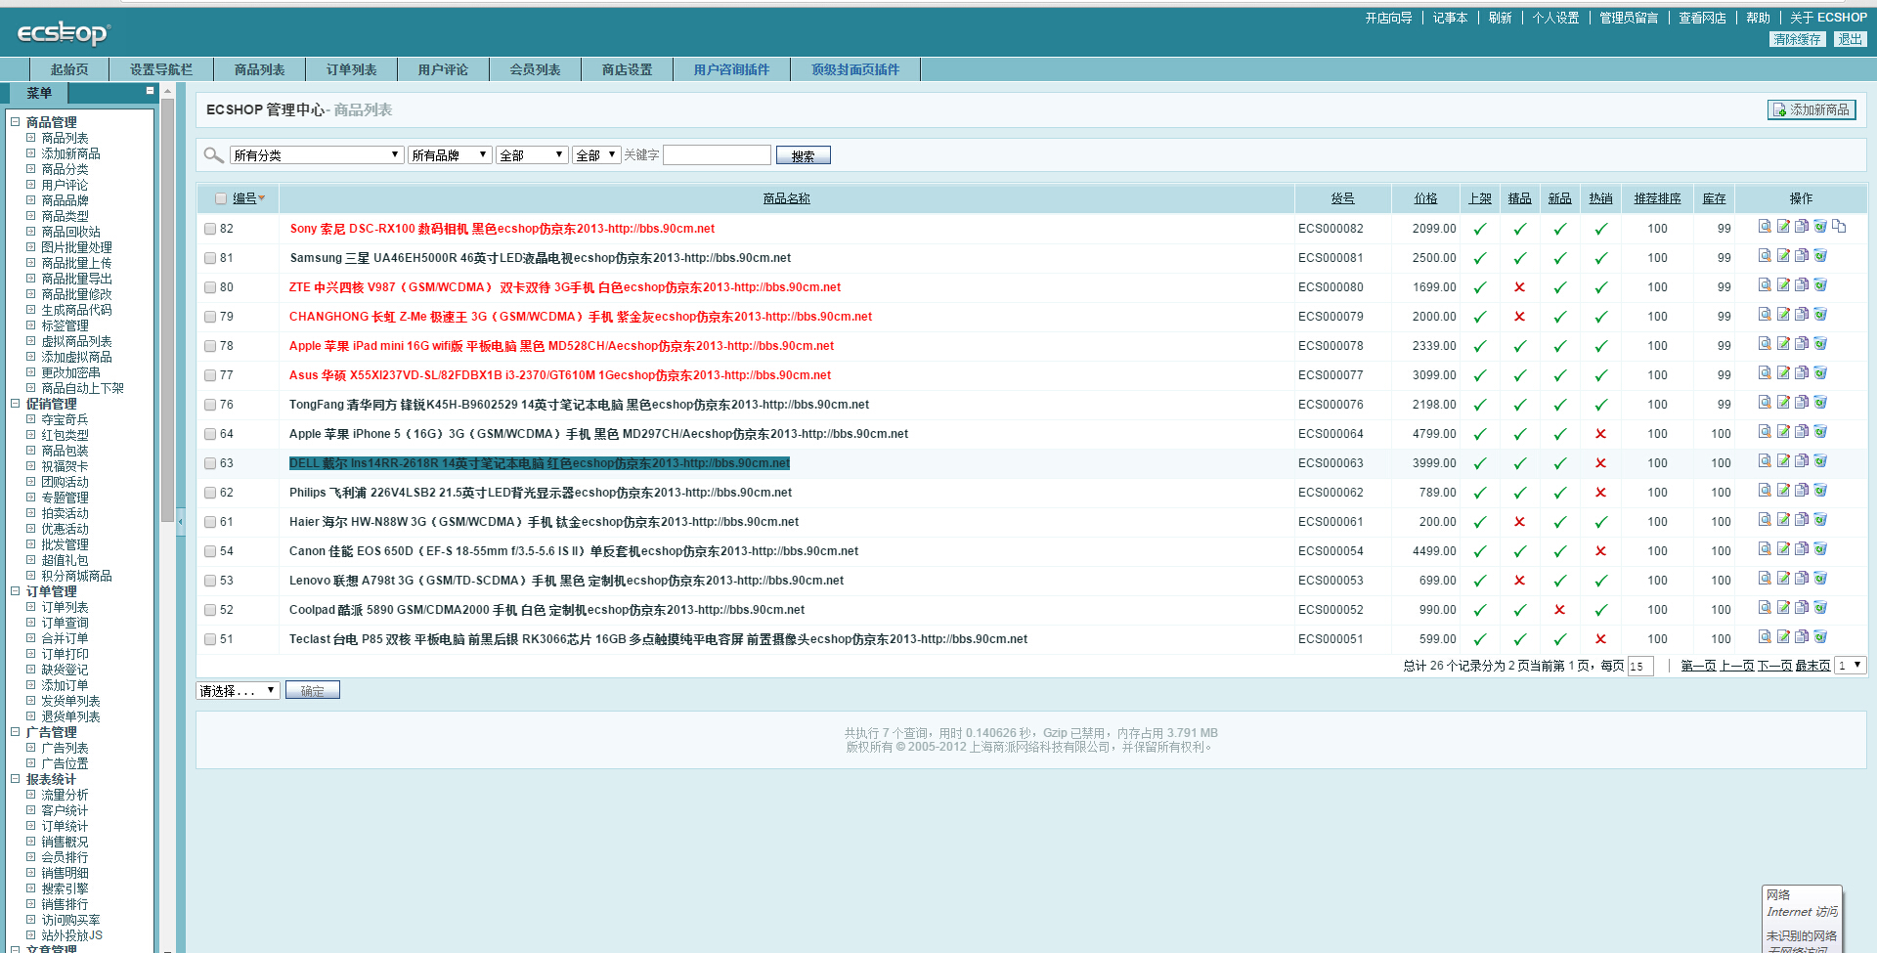Click copy icon for product 53 Lenovo

[x=1802, y=578]
